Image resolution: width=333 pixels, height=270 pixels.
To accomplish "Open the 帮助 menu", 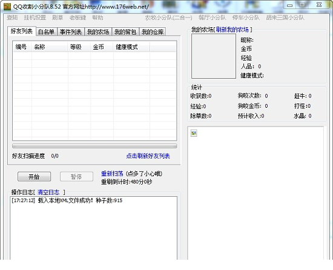I will (97, 18).
